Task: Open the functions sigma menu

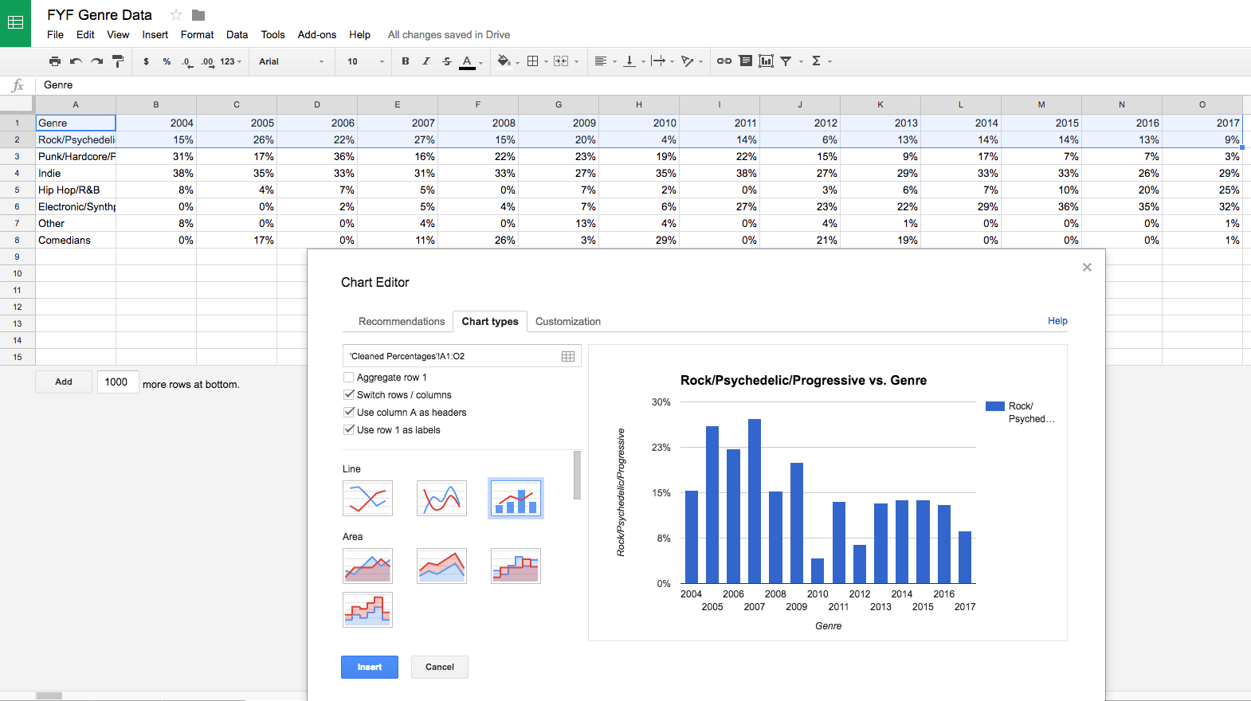Action: click(816, 61)
